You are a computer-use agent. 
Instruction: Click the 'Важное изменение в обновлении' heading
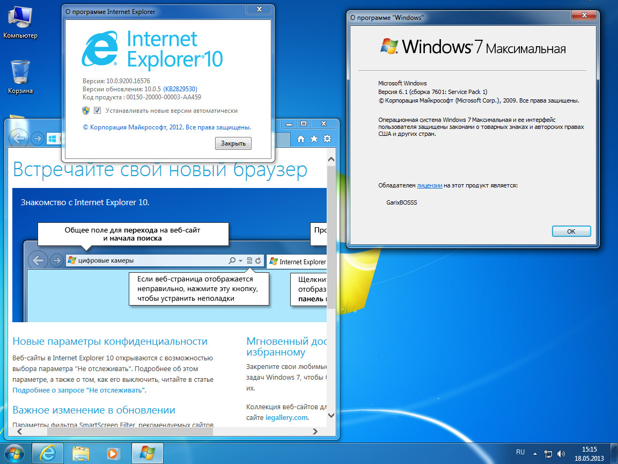click(94, 410)
